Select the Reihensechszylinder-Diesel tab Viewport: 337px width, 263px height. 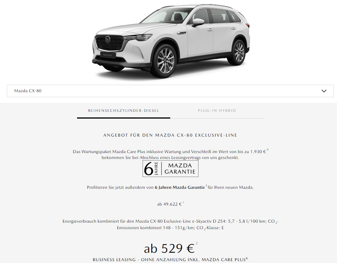(124, 111)
